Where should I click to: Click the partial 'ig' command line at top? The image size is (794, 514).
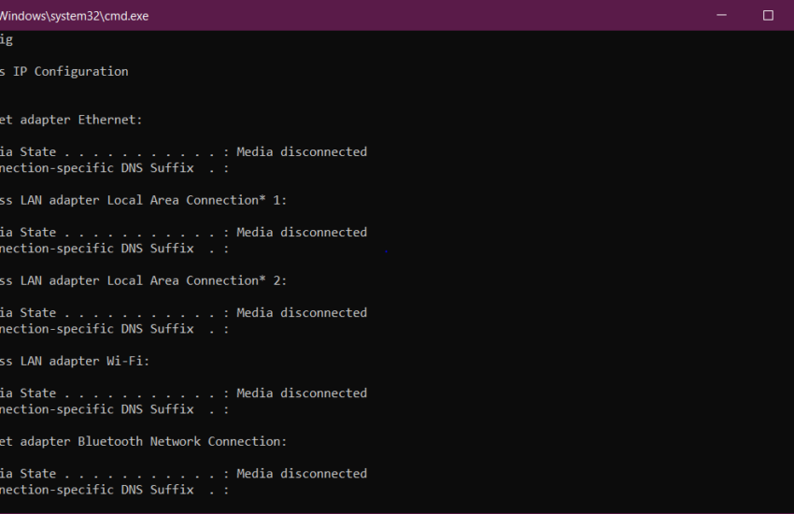pos(7,40)
